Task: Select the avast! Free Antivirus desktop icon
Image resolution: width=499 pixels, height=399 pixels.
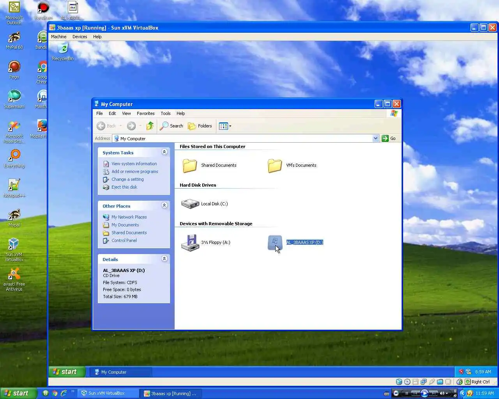Action: pos(14,279)
